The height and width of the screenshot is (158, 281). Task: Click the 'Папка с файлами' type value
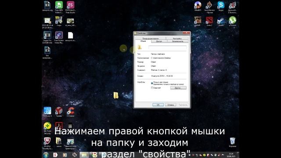[x=158, y=54]
